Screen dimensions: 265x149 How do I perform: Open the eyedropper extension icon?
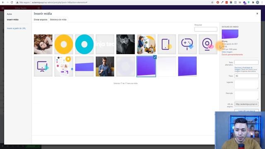(222, 2)
